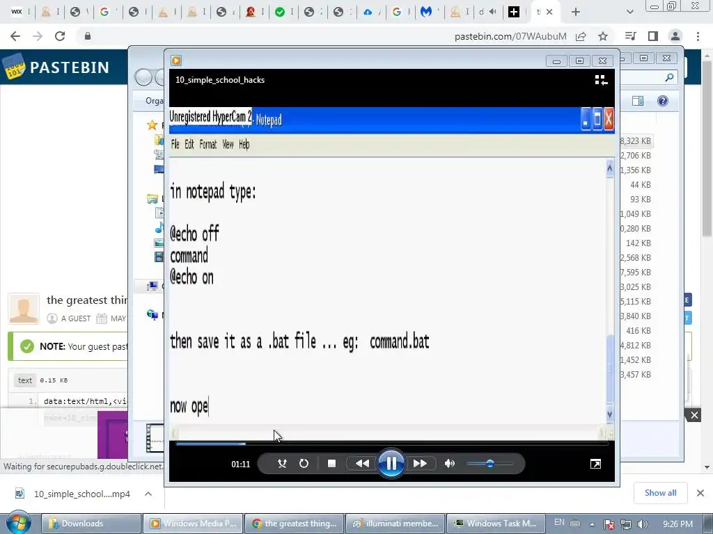Toggle shuffle in Media Player
The width and height of the screenshot is (713, 534).
click(282, 464)
